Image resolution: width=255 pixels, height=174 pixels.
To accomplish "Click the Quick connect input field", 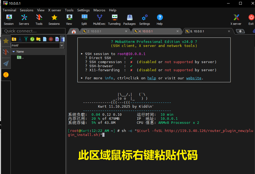I will click(33, 31).
